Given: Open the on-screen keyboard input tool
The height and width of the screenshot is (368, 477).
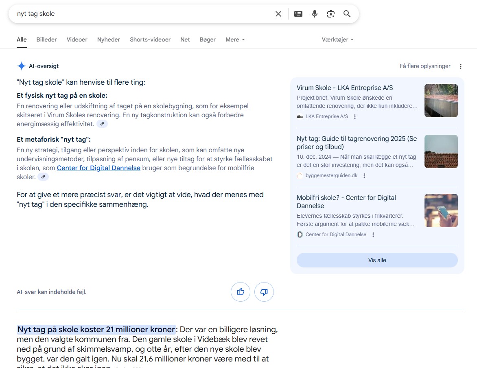Looking at the screenshot, I should point(298,14).
